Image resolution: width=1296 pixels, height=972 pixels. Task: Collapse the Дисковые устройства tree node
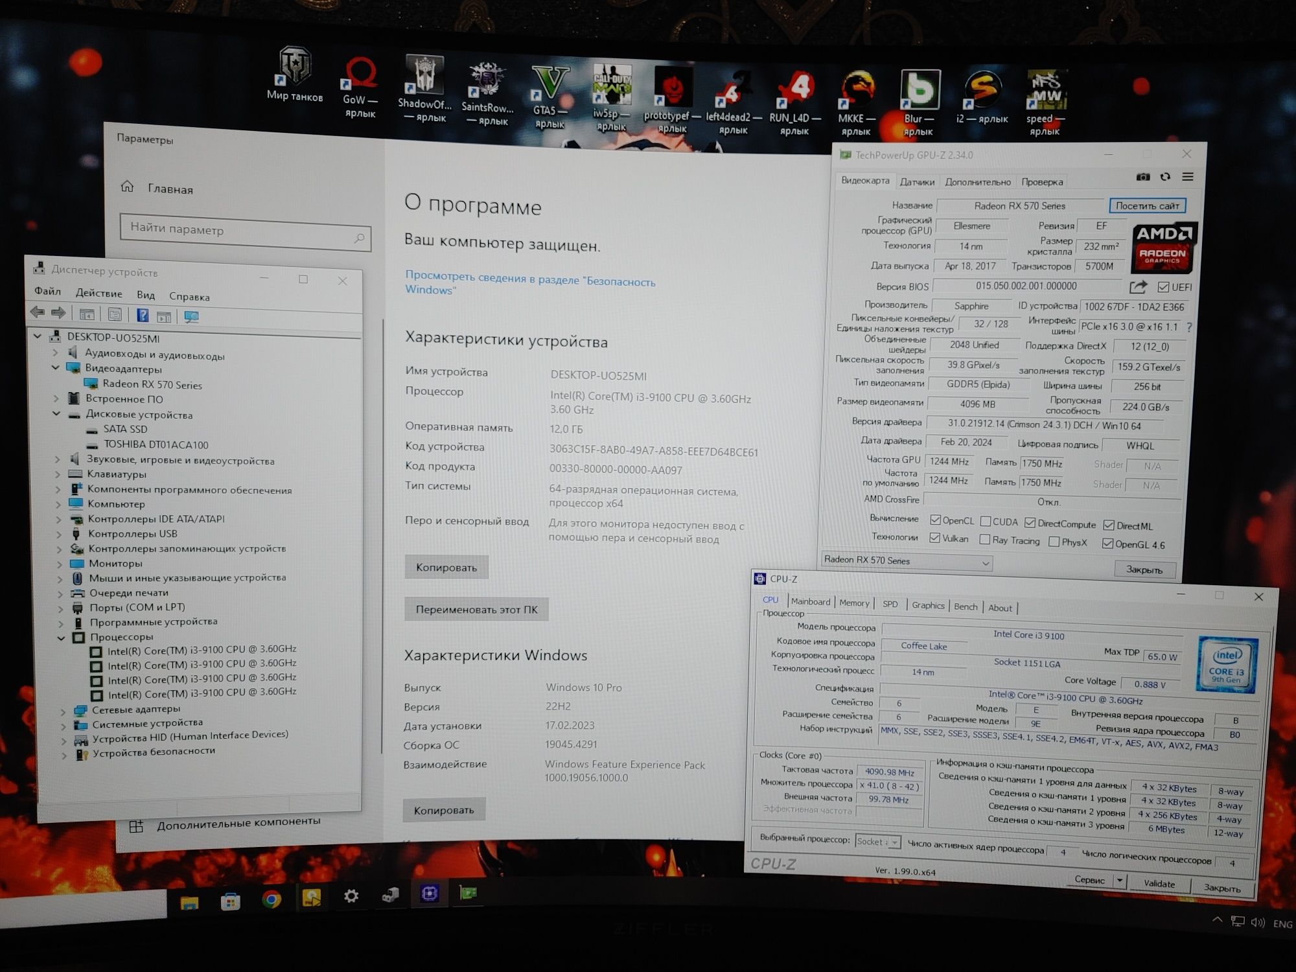point(56,413)
